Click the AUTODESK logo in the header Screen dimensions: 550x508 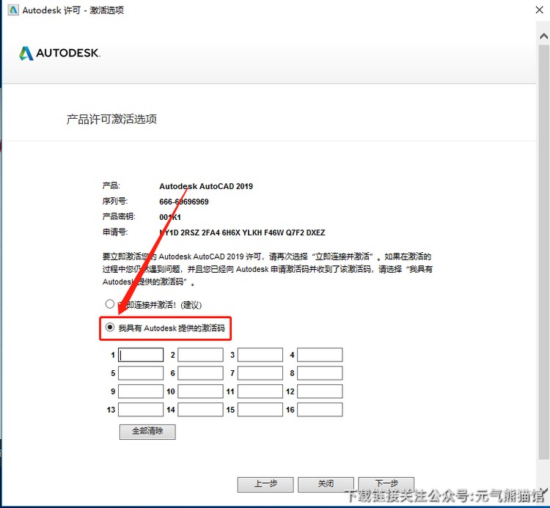[x=59, y=54]
